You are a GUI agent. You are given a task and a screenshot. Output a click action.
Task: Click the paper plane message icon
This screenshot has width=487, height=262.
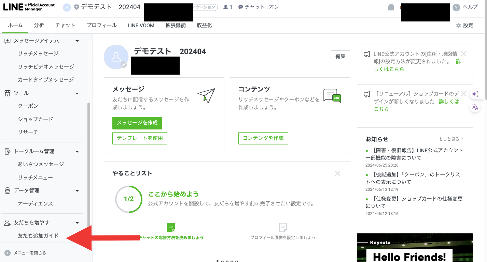pos(206,96)
